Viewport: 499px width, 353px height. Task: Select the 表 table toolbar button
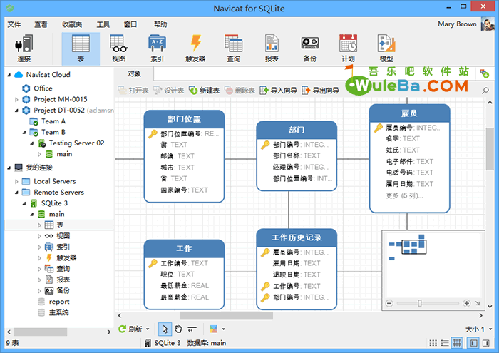[x=81, y=48]
